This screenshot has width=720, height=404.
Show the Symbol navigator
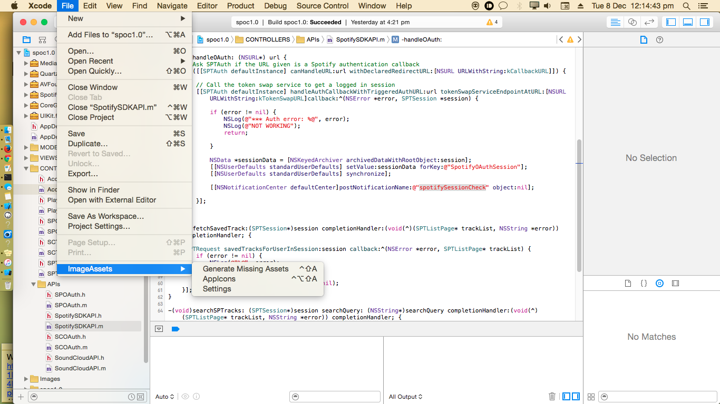(42, 39)
